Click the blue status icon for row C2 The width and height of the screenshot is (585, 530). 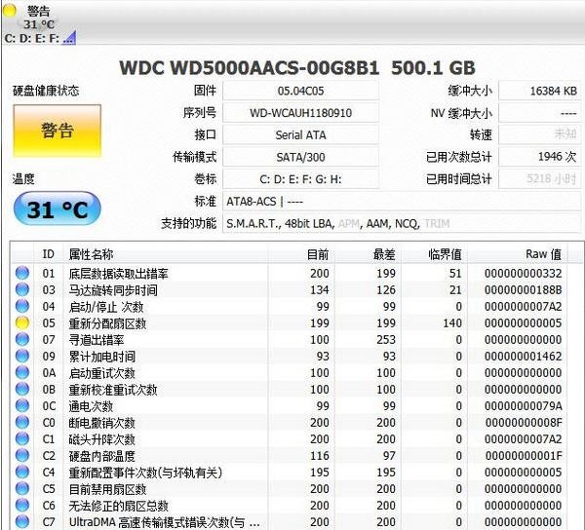coord(22,455)
